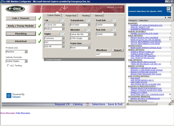Toggle the checkbox in Current Selections header
The height and width of the screenshot is (126, 174).
pos(168,9)
